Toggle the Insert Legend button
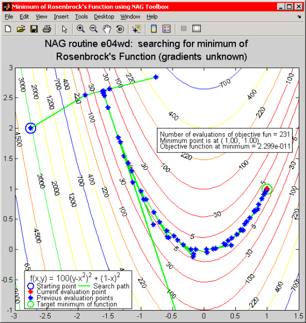 click(x=166, y=28)
